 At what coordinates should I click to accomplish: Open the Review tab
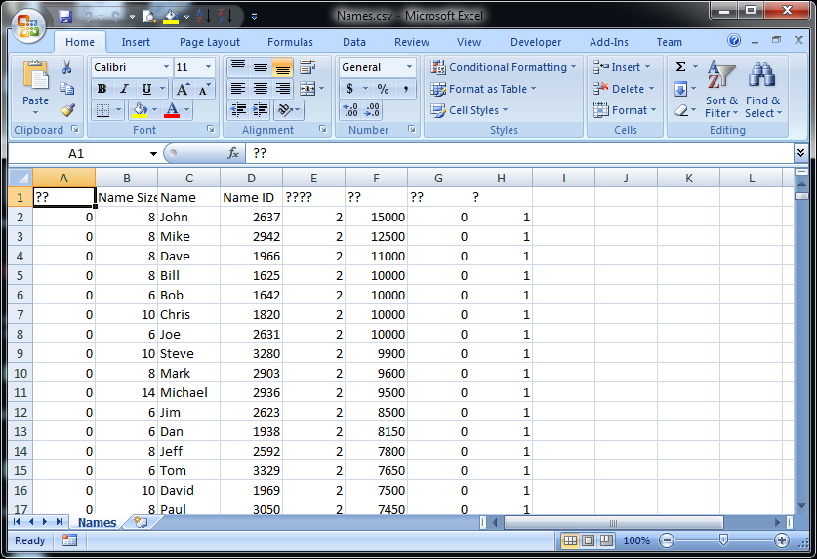(x=412, y=42)
